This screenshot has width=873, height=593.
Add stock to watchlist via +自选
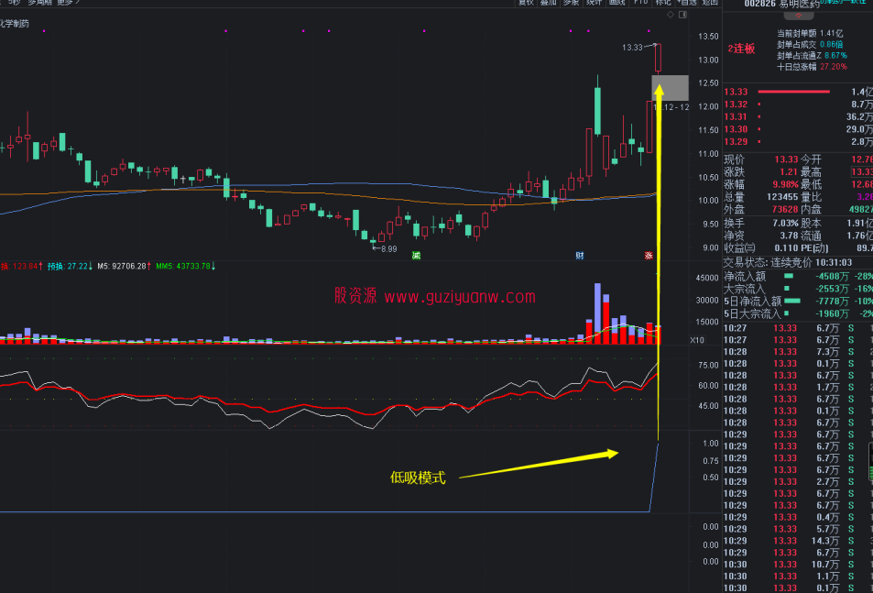coord(687,3)
